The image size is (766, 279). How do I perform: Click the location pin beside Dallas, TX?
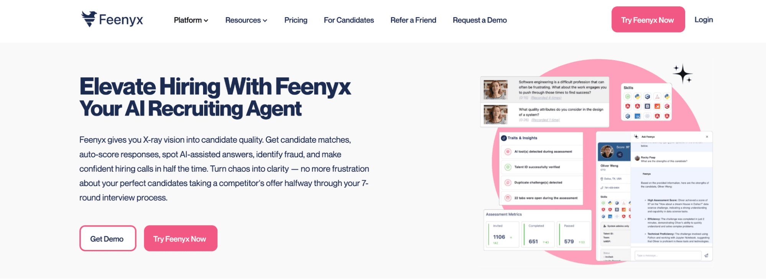(x=602, y=179)
